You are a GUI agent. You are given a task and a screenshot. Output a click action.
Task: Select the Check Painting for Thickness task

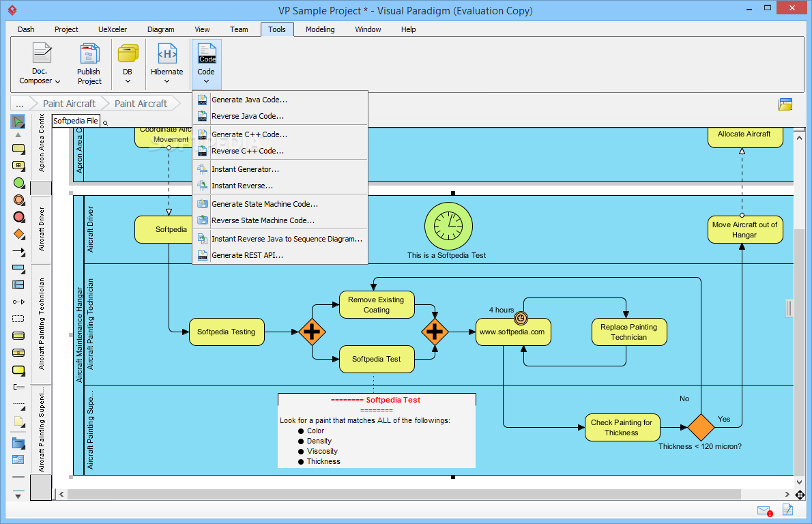[622, 428]
